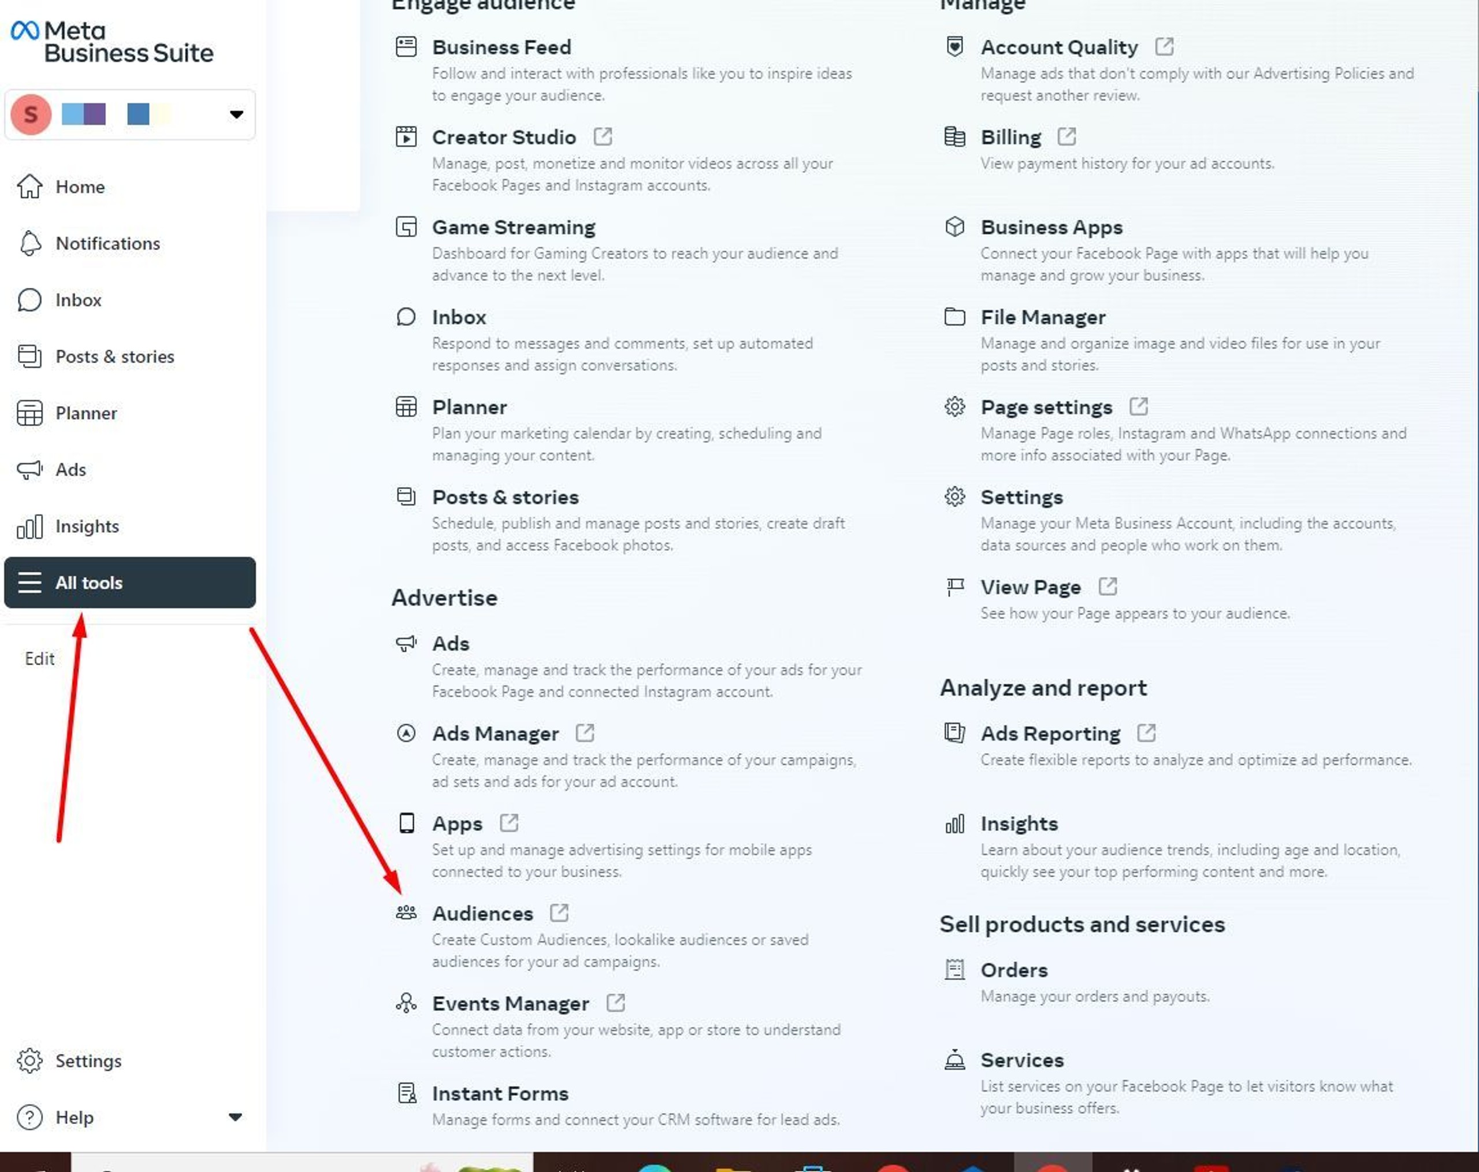The height and width of the screenshot is (1172, 1479).
Task: Open external link icon beside Billing
Action: (1066, 136)
